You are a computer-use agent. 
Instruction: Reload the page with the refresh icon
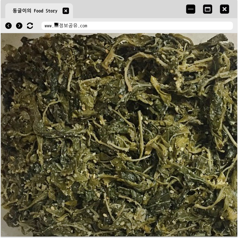click(x=30, y=26)
